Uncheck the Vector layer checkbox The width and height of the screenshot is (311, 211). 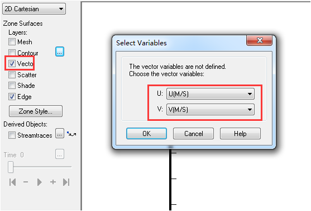[12, 63]
